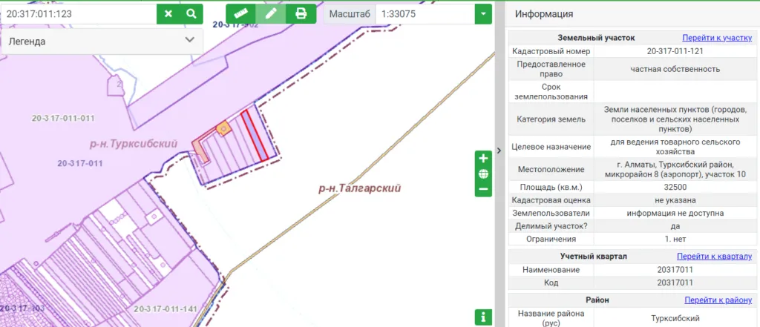The width and height of the screenshot is (760, 327).
Task: Follow the 'Перейти к участку' link
Action: click(x=717, y=37)
